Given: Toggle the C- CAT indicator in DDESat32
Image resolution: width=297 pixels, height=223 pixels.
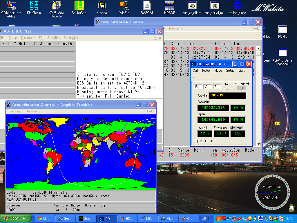Looking at the screenshot, I should tap(208, 87).
